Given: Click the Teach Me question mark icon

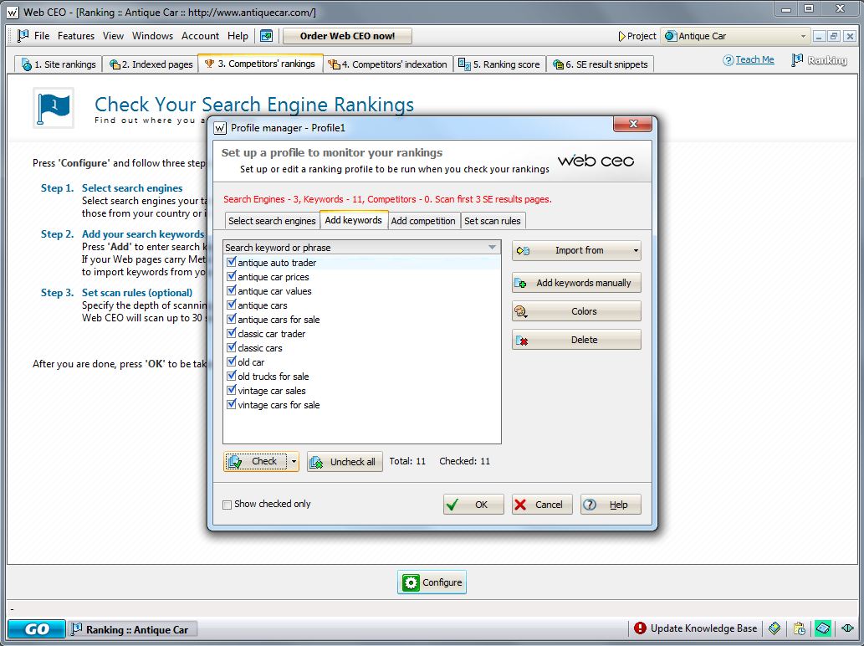Looking at the screenshot, I should [729, 60].
